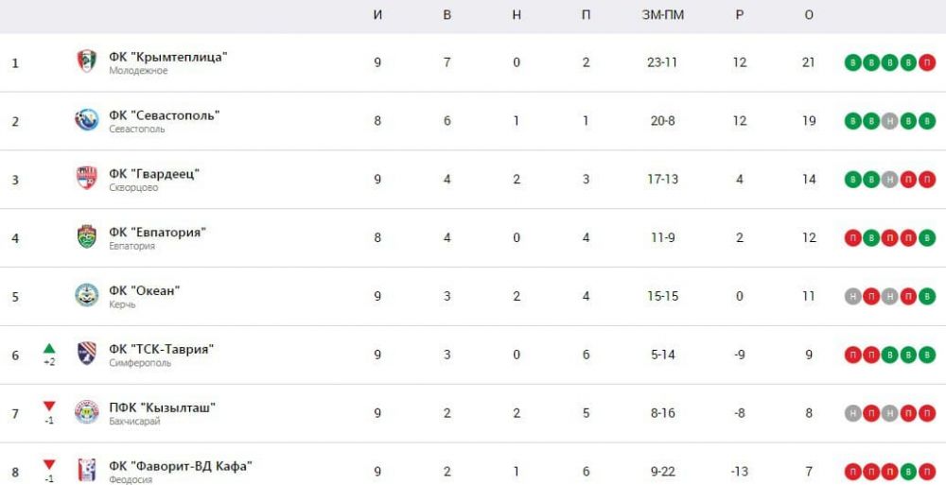Viewport: 946px width, 485px height.
Task: Select the Favorit-VD Kafa club logo
Action: tap(87, 471)
